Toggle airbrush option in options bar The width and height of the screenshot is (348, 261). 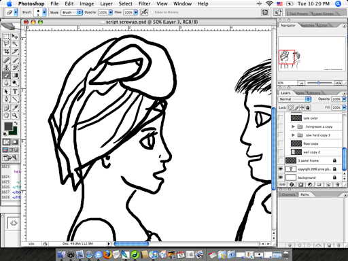point(144,12)
